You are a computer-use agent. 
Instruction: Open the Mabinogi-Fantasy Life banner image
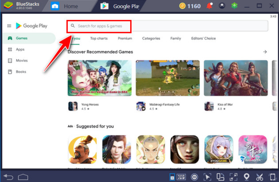coord(168,78)
